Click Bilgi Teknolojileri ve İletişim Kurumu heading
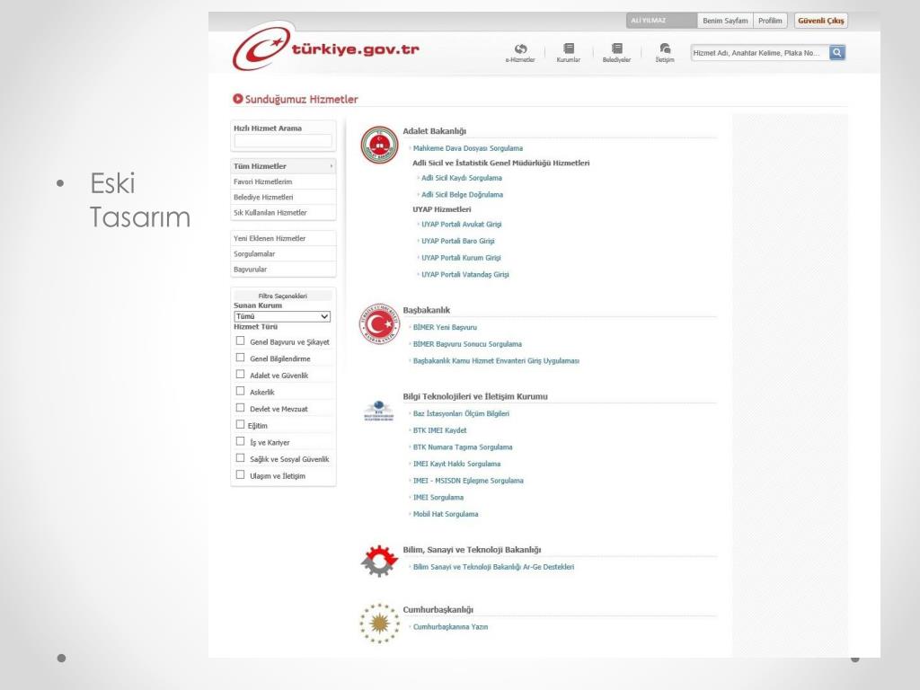 click(x=474, y=396)
